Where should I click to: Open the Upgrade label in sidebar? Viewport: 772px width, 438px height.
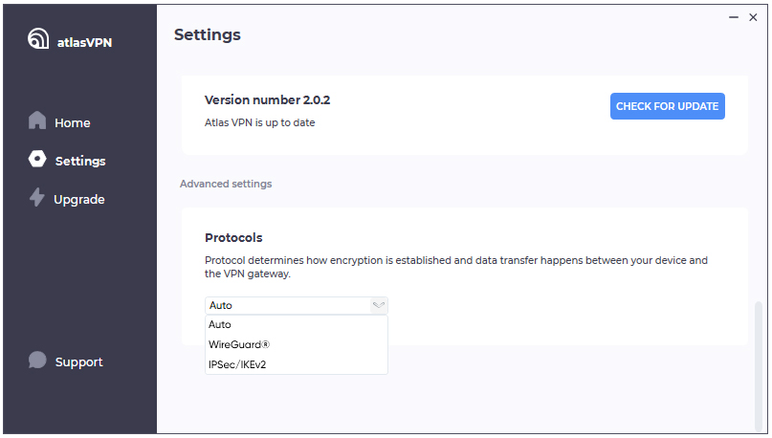point(79,199)
